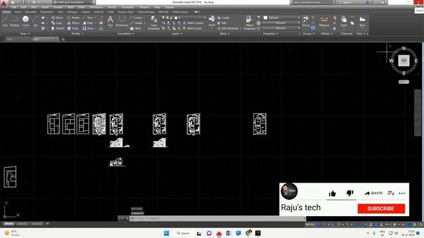
Task: Insert a Table
Action: [135, 28]
